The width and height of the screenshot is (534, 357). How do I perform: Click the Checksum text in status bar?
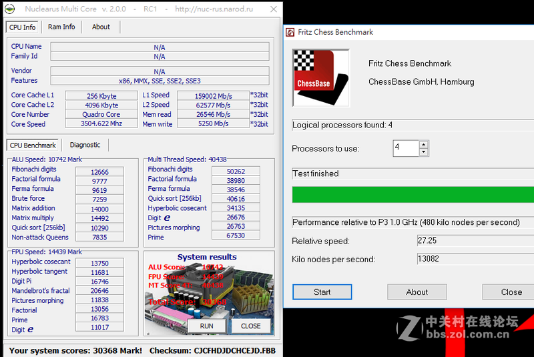coord(212,350)
